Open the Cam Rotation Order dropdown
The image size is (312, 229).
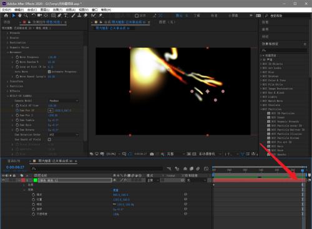(64, 135)
